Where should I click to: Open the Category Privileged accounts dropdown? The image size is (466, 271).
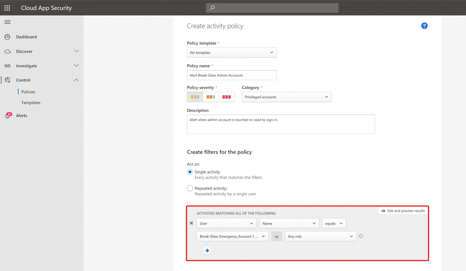click(287, 97)
